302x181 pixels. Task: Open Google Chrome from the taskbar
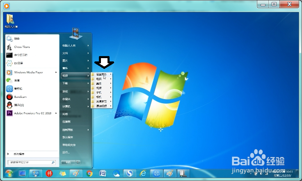[x=89, y=174]
